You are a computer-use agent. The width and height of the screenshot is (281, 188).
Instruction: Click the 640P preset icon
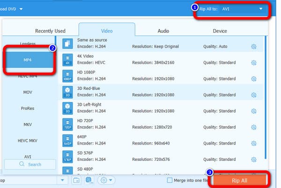point(67,140)
